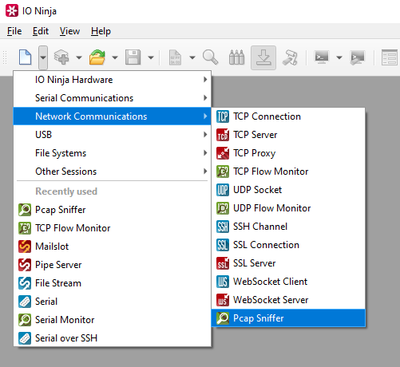
Task: Open recently used Serial over SSH
Action: 113,338
